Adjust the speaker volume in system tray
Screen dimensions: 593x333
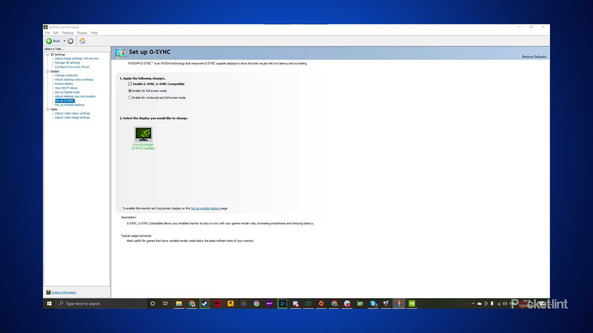click(505, 303)
